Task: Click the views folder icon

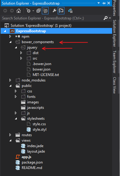Action: tap(18, 140)
